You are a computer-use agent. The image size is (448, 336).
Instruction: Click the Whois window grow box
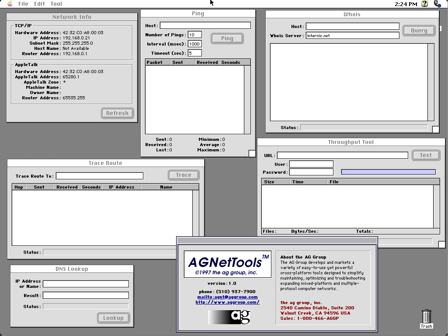click(x=435, y=129)
